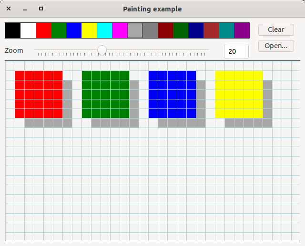Select the green palette swatch

58,30
